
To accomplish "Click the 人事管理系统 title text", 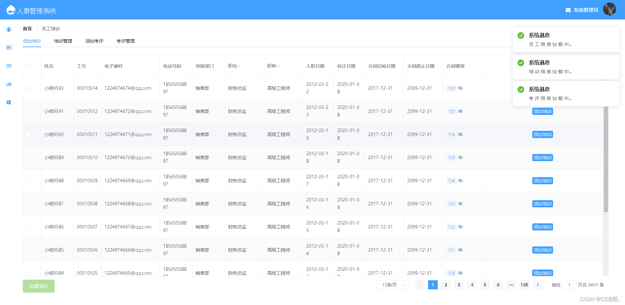I will coord(36,11).
